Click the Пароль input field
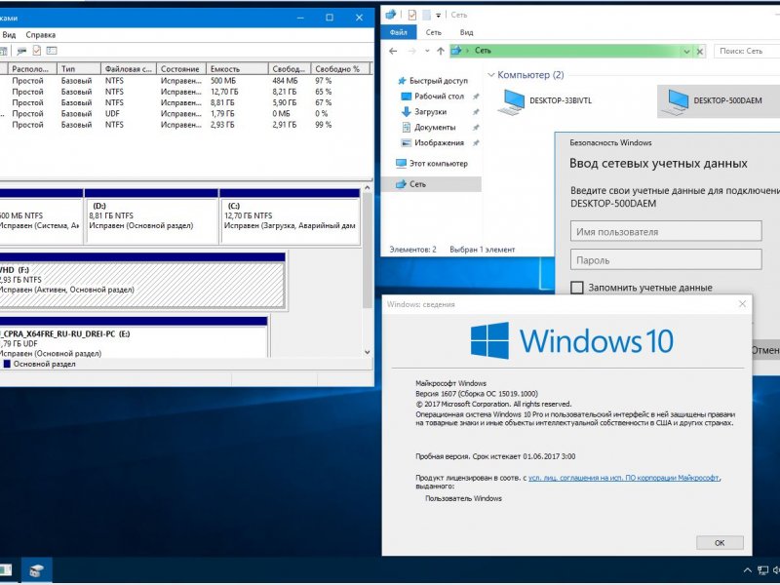Screen dimensions: 780x585 coord(666,259)
